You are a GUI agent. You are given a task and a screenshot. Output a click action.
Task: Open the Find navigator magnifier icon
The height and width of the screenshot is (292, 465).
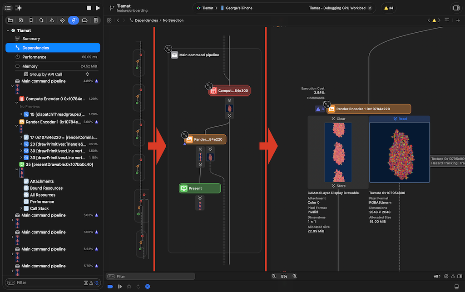pyautogui.click(x=41, y=20)
